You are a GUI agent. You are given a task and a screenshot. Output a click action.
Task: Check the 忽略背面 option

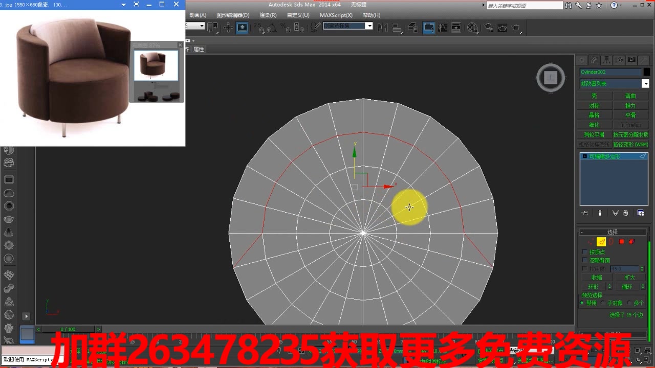[584, 260]
